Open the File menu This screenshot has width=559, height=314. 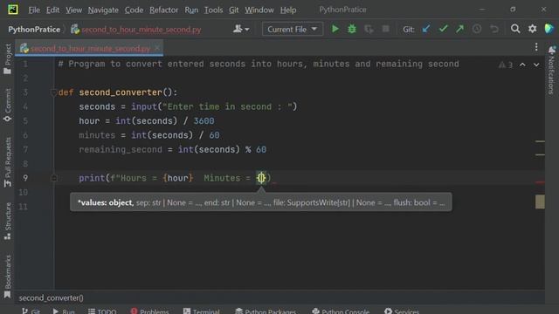[34, 10]
